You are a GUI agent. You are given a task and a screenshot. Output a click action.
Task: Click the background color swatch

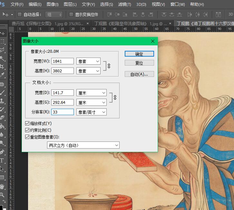click(5, 209)
